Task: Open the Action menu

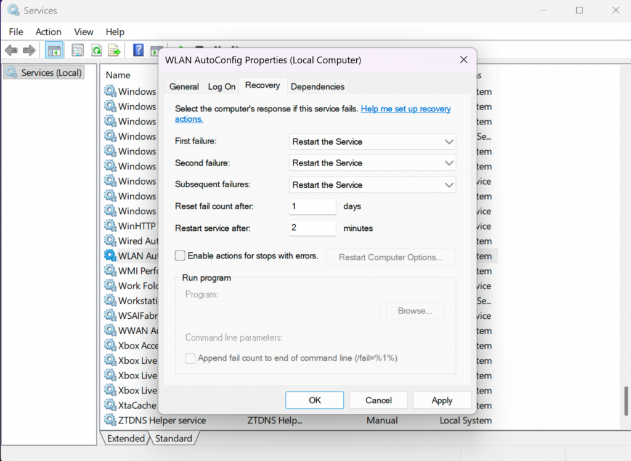Action: tap(48, 32)
